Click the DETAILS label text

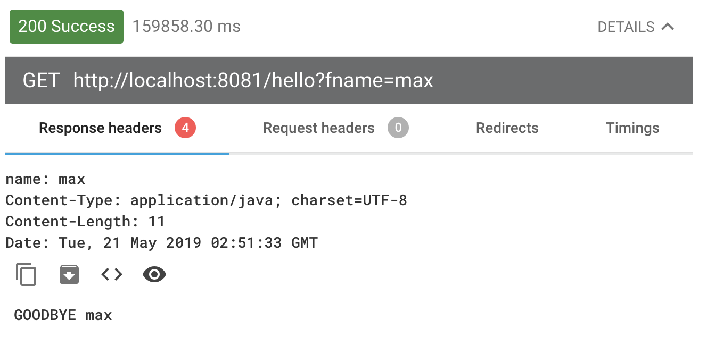(626, 27)
